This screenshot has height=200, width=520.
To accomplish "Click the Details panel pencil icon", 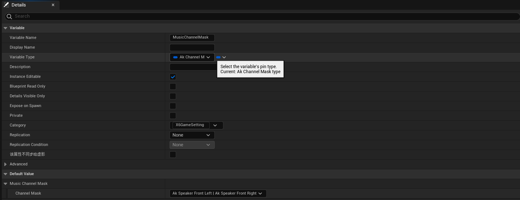I will pyautogui.click(x=6, y=5).
